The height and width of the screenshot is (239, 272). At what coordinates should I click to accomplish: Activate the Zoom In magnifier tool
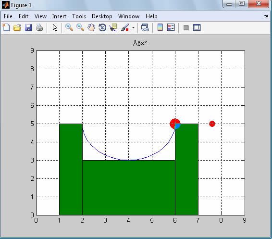69,27
